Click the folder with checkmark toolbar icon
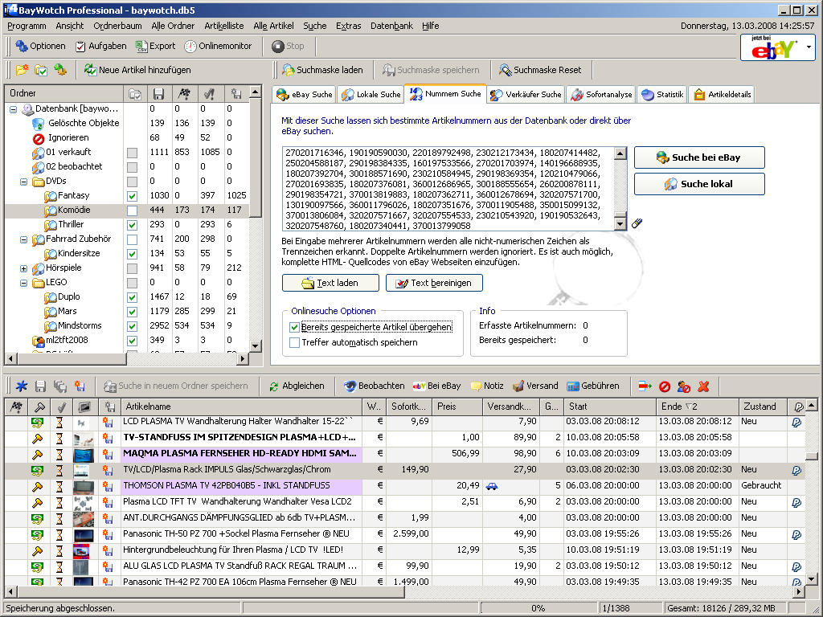The image size is (823, 617). click(41, 70)
